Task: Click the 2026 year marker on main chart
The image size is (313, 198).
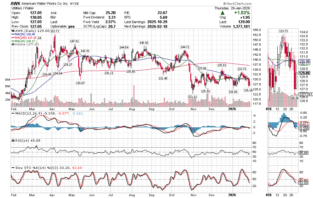Action: [x=232, y=109]
